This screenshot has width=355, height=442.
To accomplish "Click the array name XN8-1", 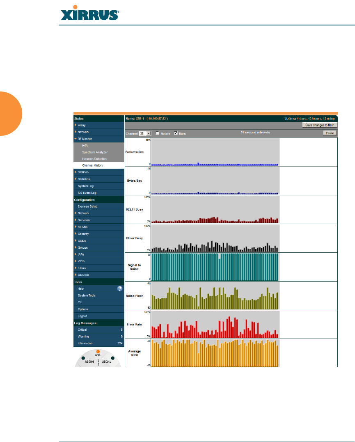I will click(140, 119).
